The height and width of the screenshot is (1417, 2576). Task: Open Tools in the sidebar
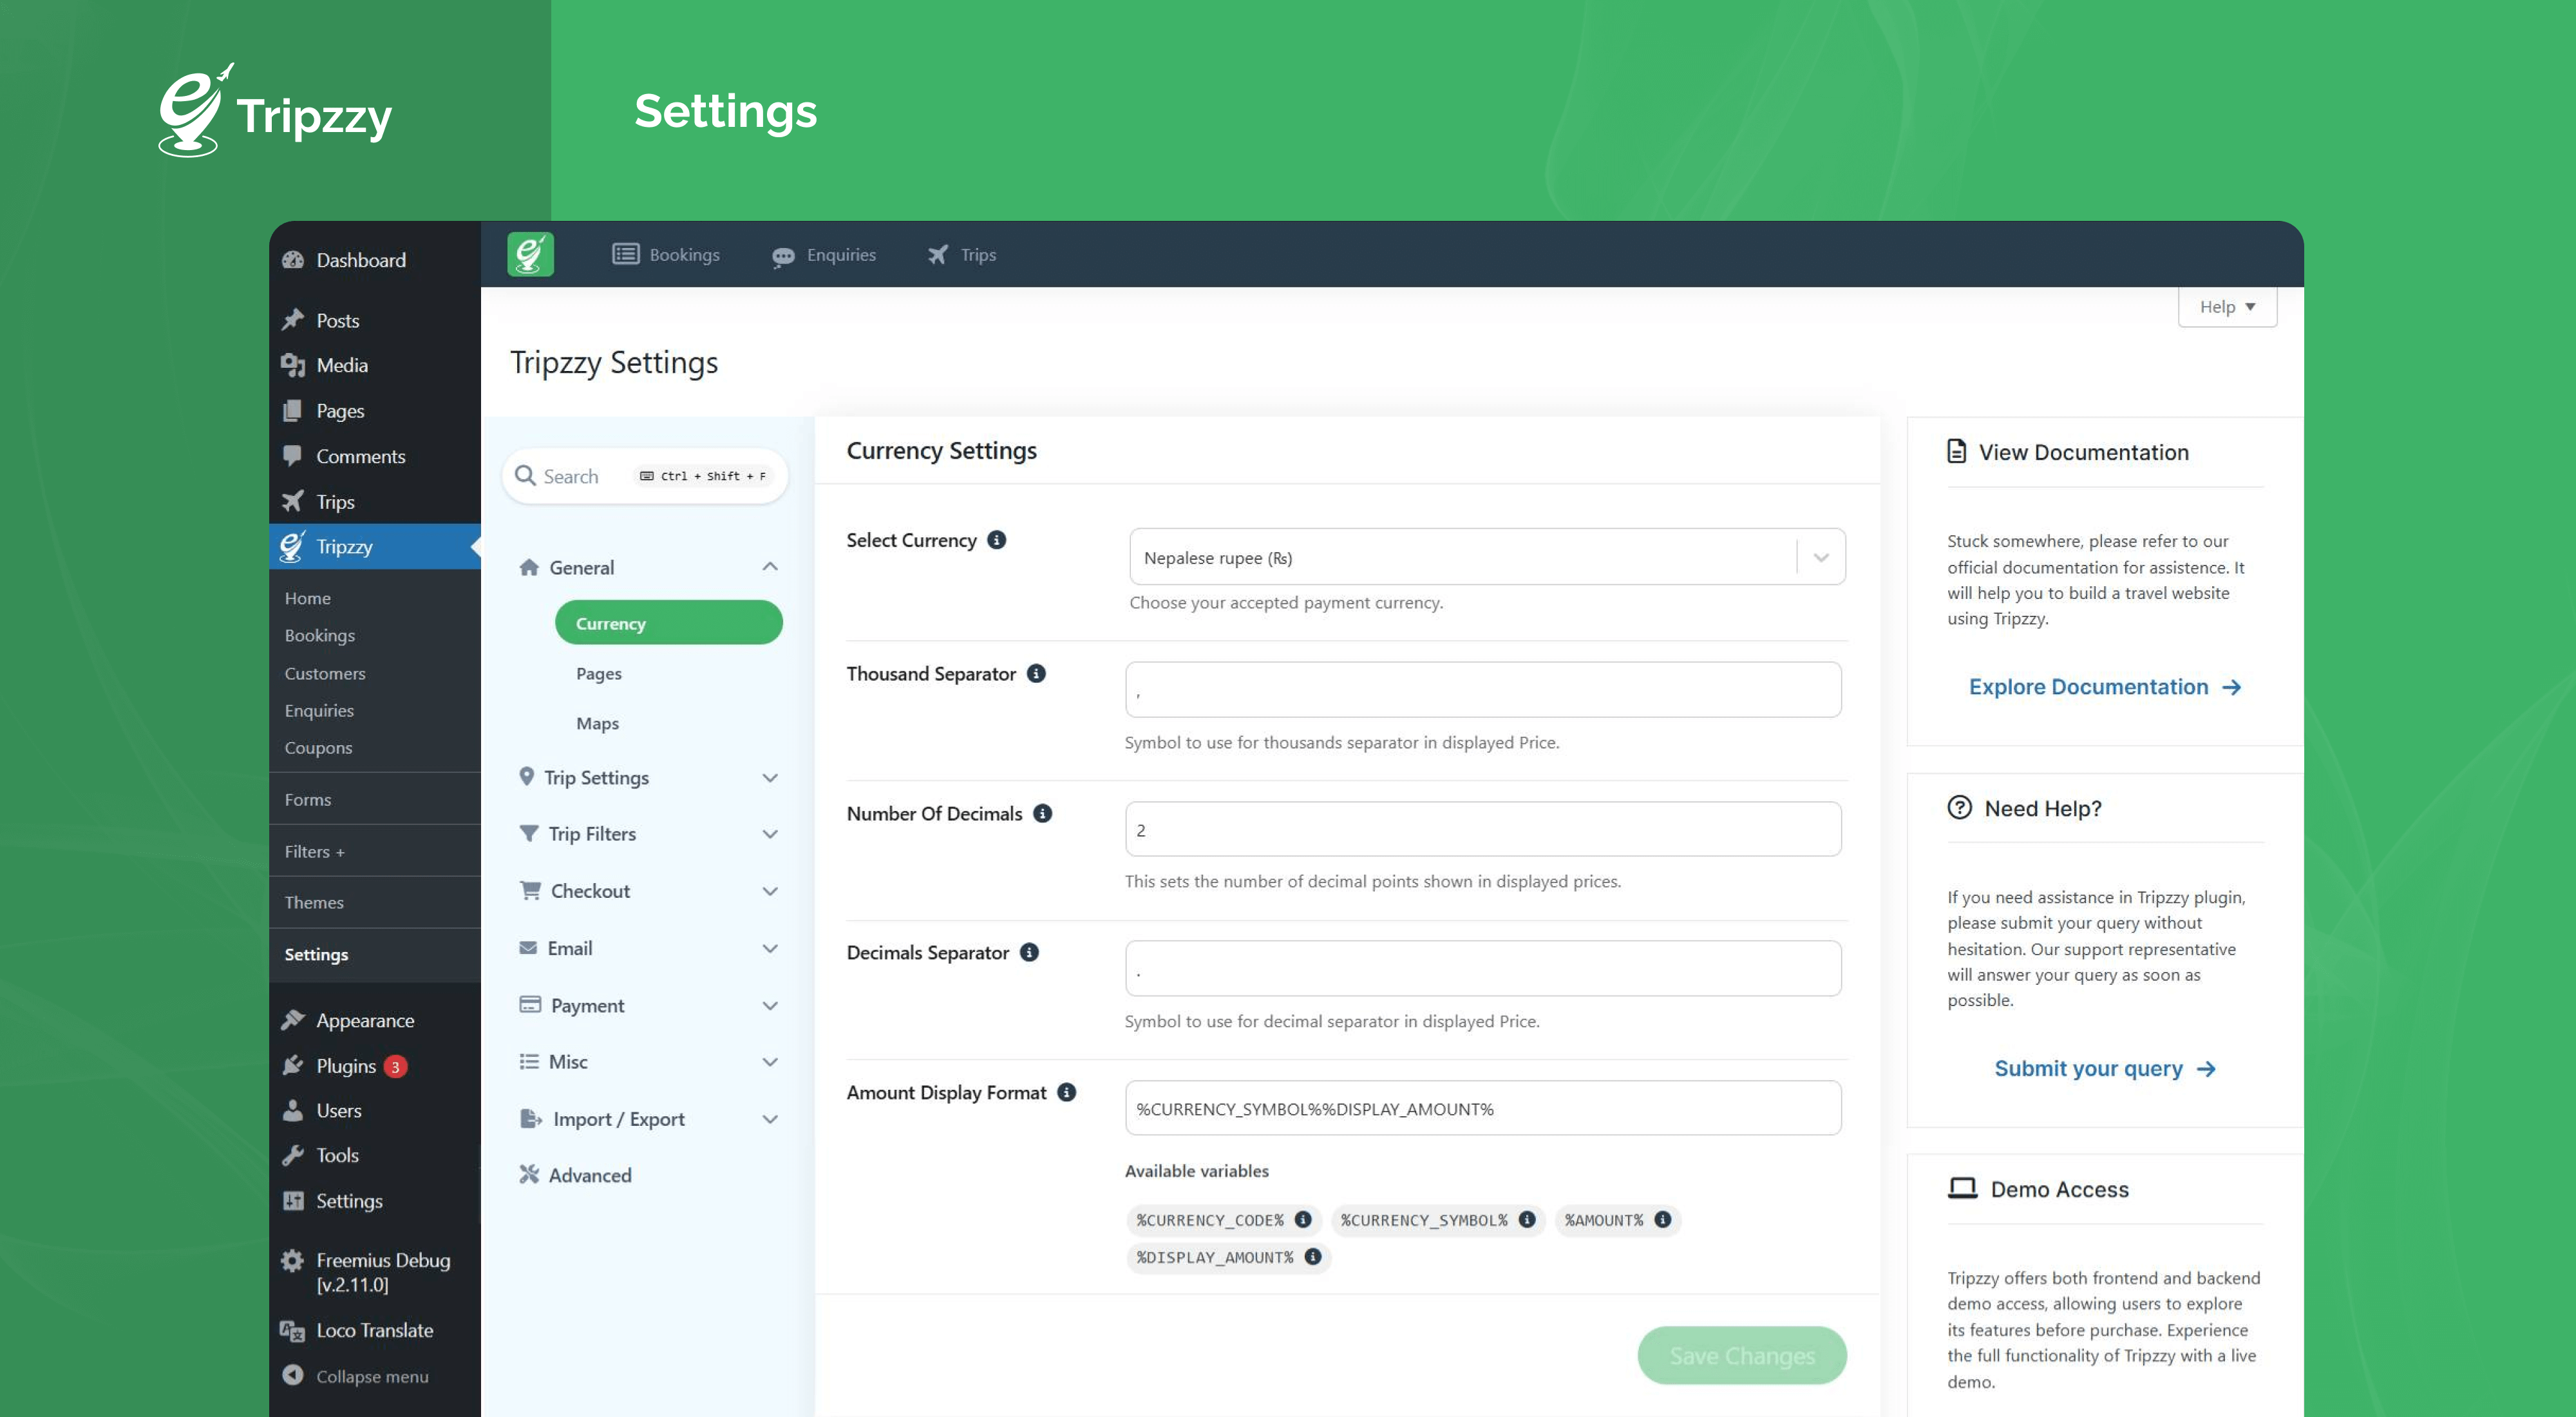pos(375,1155)
